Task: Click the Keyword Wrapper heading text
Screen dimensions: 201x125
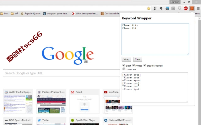Action: (137, 18)
